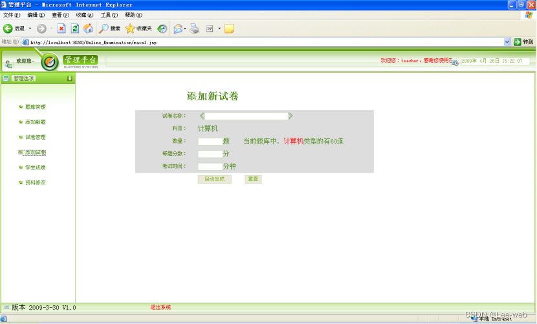This screenshot has height=324, width=537.
Task: Open the 文件 menu
Action: [12, 15]
